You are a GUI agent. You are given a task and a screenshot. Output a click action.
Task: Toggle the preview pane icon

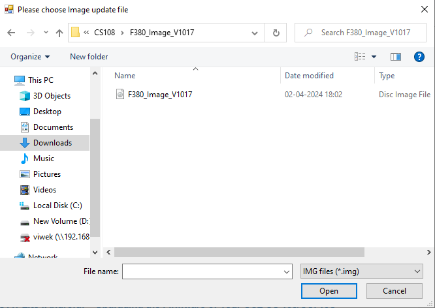tap(395, 57)
